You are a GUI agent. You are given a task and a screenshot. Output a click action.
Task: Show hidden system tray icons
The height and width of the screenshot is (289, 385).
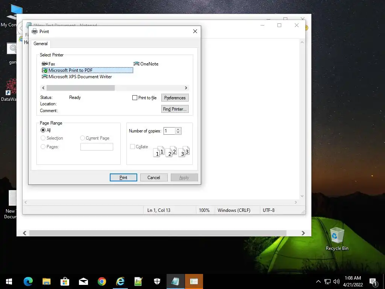click(x=318, y=281)
